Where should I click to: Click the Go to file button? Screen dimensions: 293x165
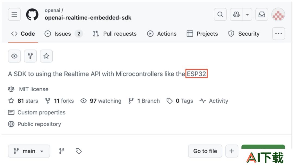pyautogui.click(x=205, y=151)
